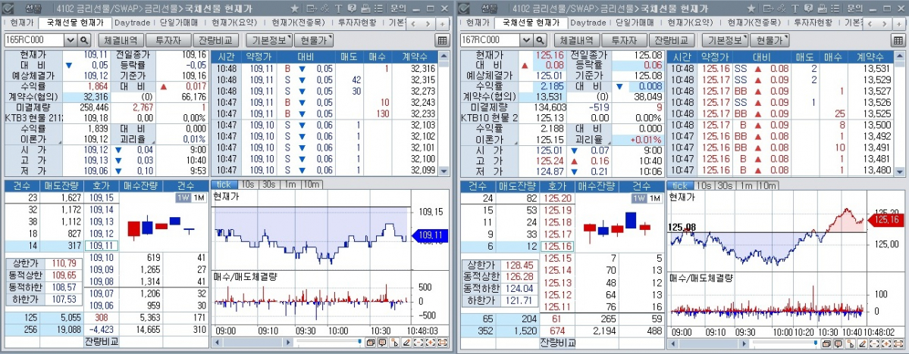The width and height of the screenshot is (909, 354).
Task: Click 문의 in right window title bar
Action: click(x=854, y=8)
